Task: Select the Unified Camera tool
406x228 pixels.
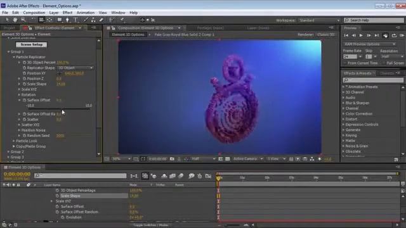Action: [x=41, y=20]
